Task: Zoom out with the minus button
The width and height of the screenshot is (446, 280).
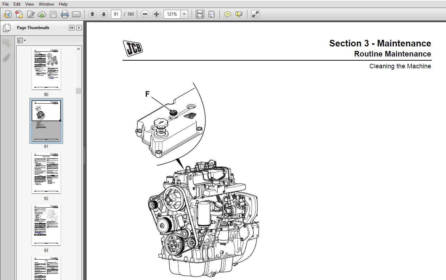Action: [x=145, y=14]
